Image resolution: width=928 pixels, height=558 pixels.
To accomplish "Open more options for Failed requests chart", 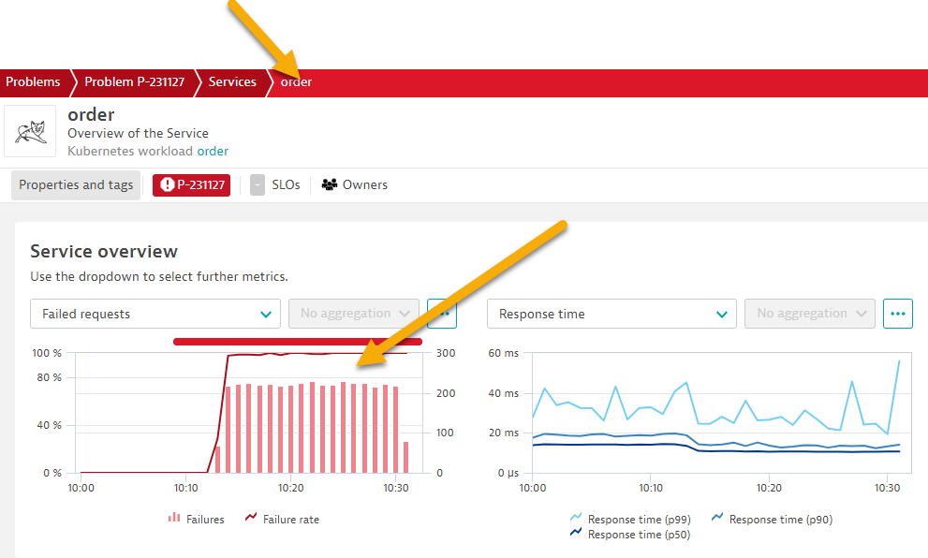I will (x=441, y=314).
